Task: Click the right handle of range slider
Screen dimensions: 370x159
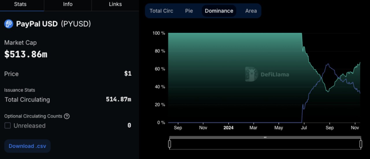Action: coord(361,144)
